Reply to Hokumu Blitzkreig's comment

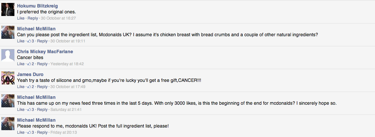pyautogui.click(x=33, y=18)
